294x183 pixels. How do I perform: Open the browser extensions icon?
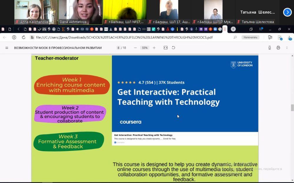[270, 37]
